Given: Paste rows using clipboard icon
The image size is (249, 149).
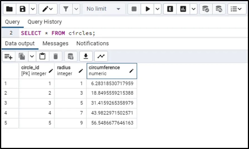Looking at the screenshot, I should (42, 56).
